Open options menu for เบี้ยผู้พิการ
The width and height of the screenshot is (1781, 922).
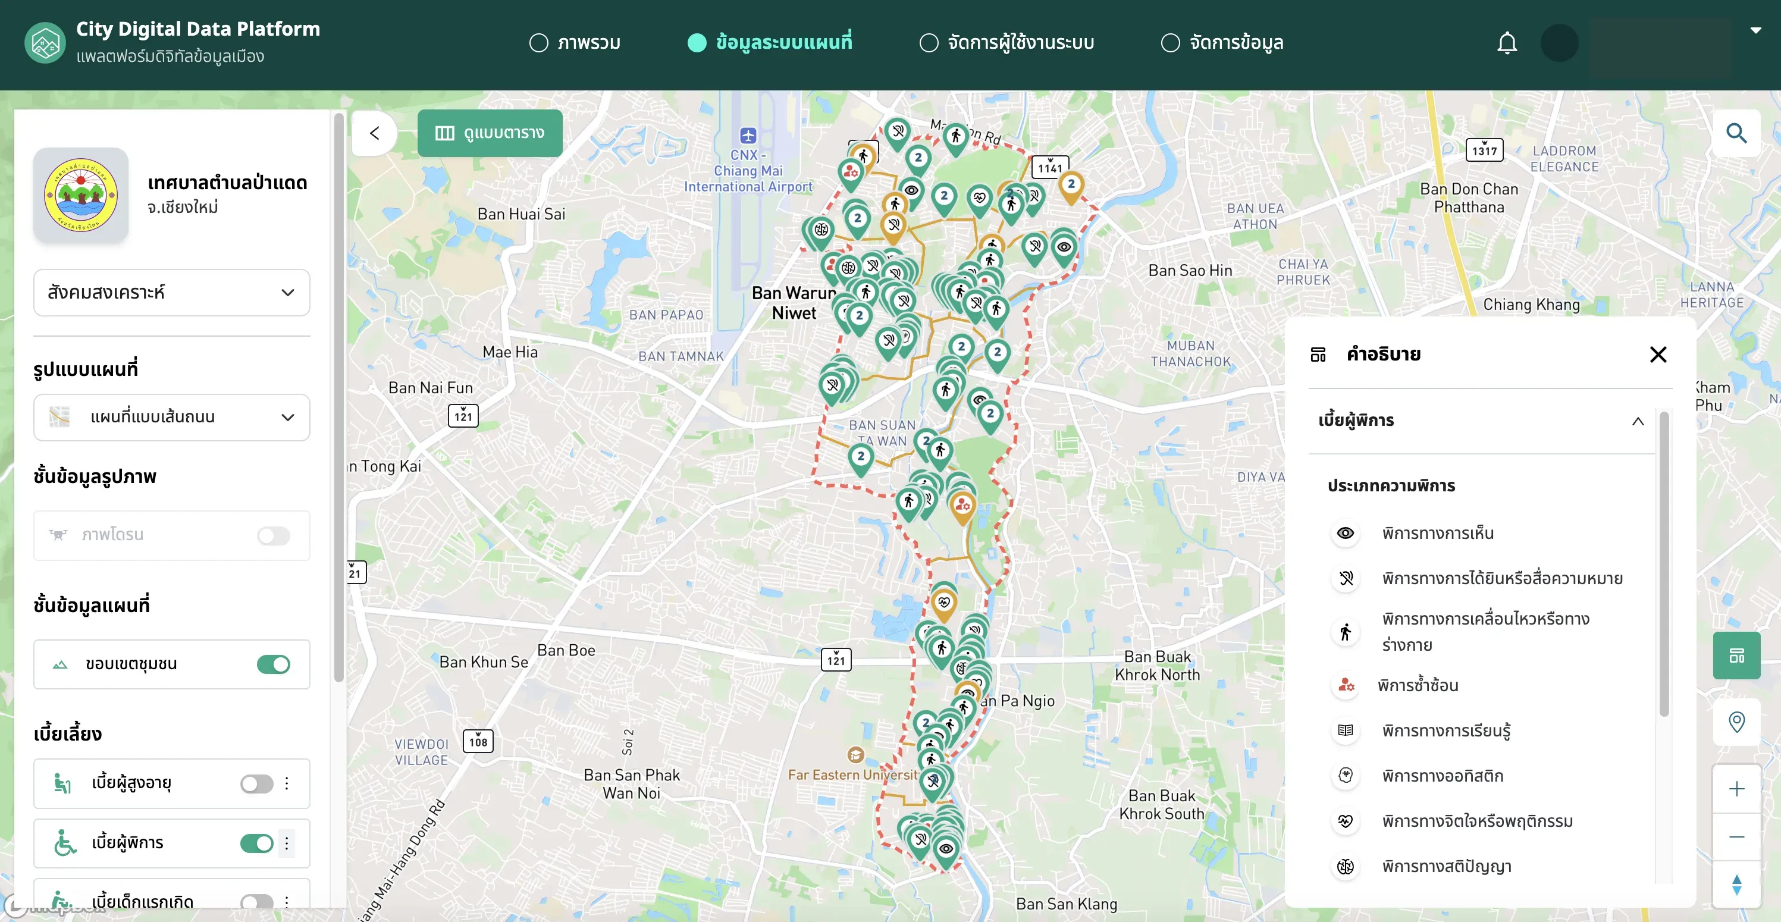click(286, 842)
